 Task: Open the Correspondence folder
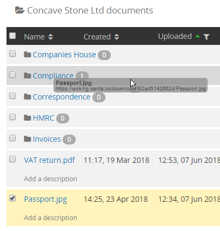(x=62, y=97)
